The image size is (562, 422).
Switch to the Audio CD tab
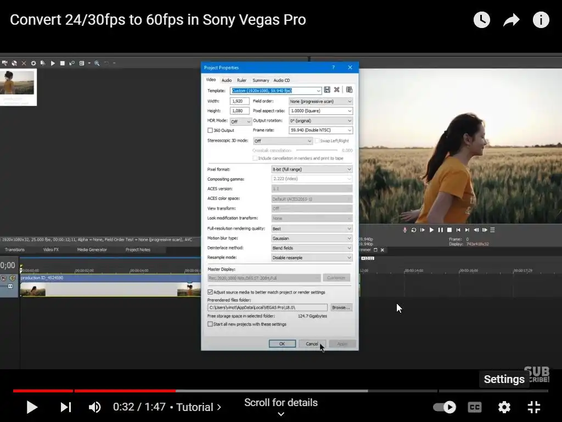[x=282, y=80]
